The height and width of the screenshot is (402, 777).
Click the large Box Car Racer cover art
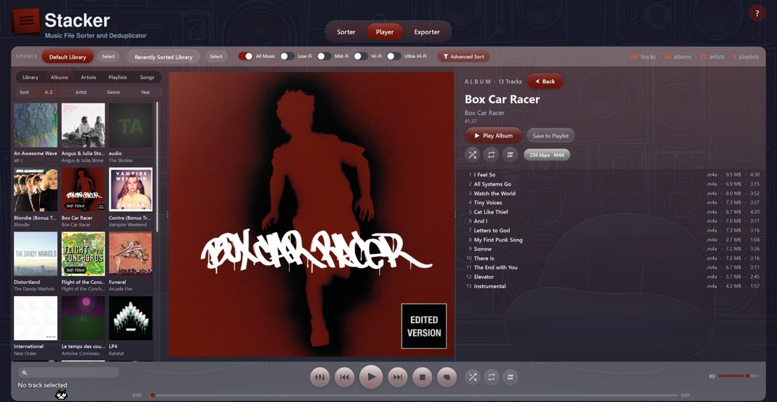[311, 214]
